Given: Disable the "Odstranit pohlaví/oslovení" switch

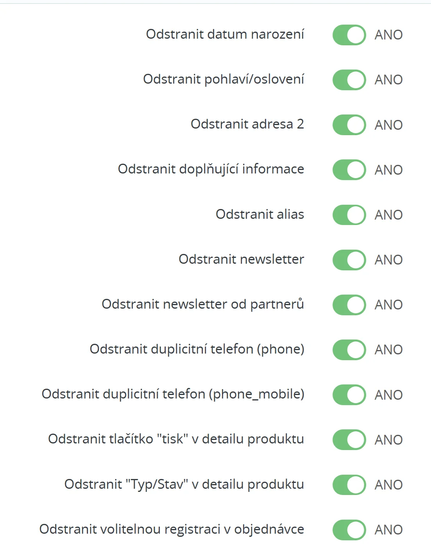Looking at the screenshot, I should coord(349,80).
